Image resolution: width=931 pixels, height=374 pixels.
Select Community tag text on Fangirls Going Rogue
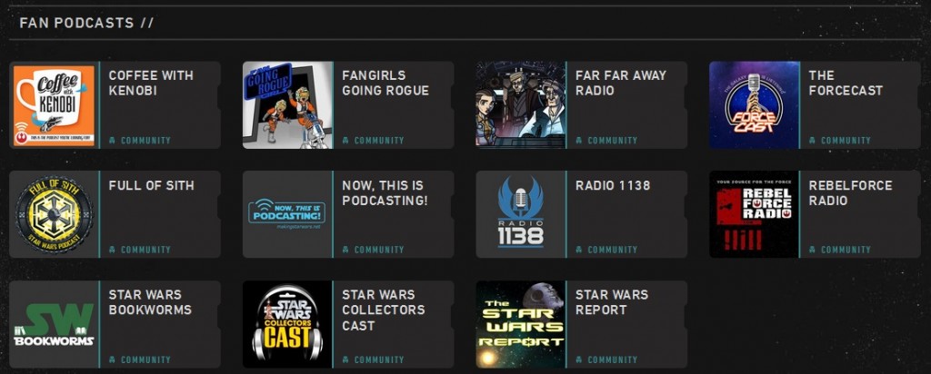tap(379, 141)
